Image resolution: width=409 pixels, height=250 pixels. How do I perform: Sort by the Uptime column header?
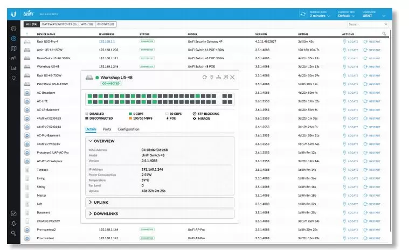tap(303, 34)
